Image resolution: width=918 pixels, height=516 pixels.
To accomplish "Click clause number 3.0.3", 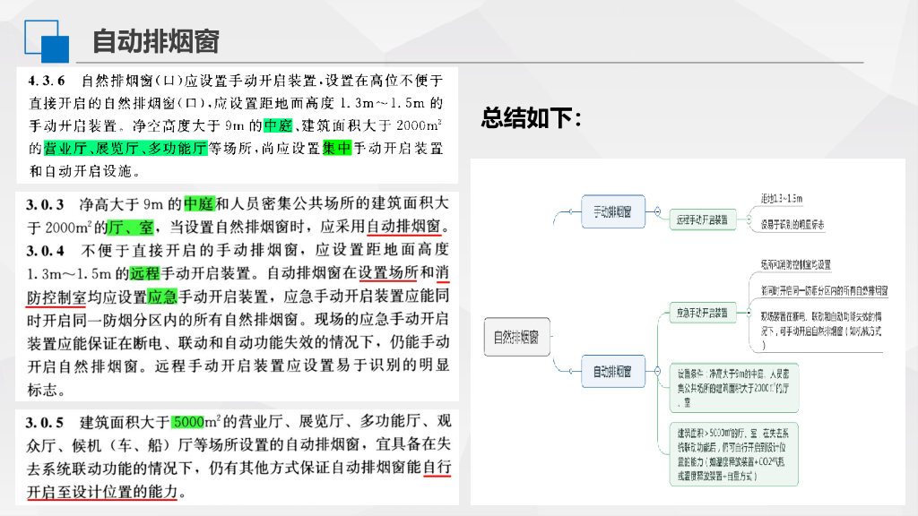I will [45, 205].
